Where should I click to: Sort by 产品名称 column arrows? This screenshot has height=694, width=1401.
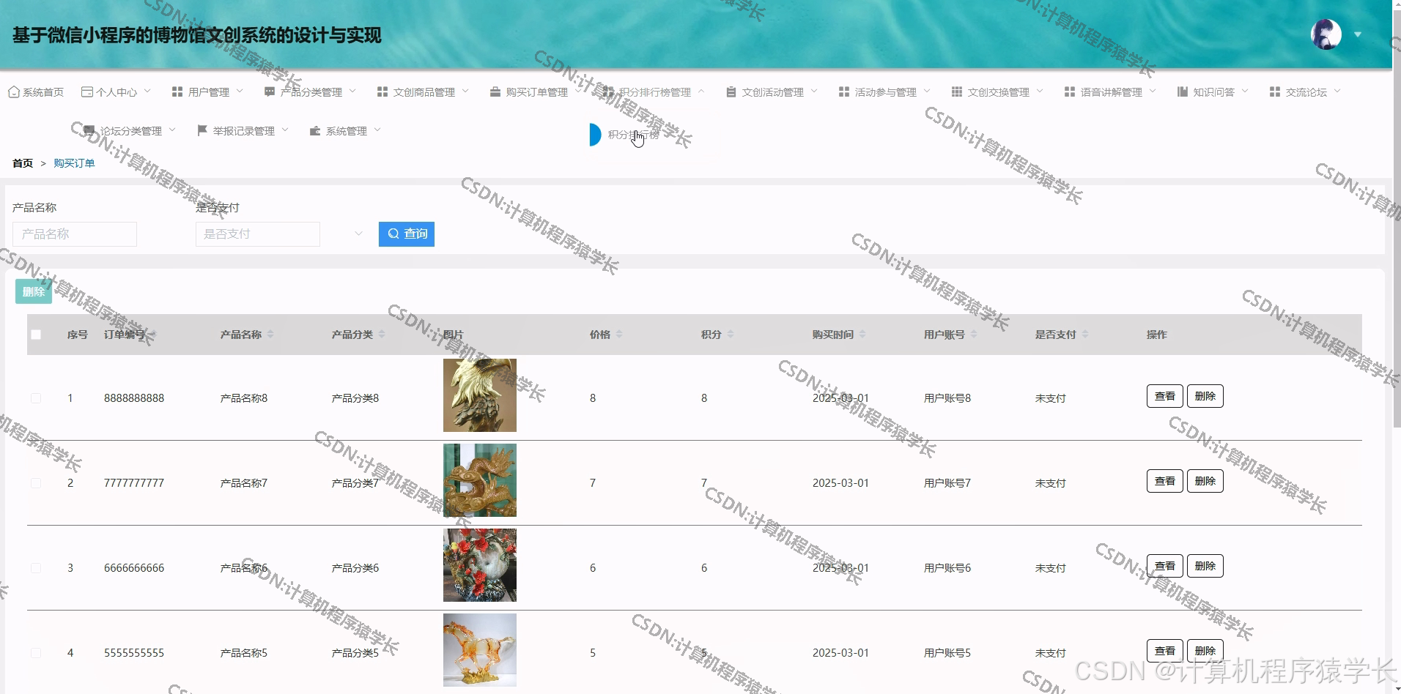pyautogui.click(x=270, y=335)
